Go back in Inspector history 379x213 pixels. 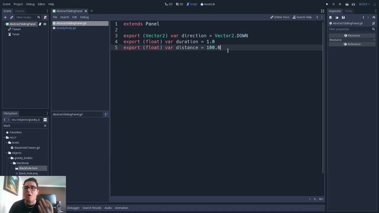[364, 17]
